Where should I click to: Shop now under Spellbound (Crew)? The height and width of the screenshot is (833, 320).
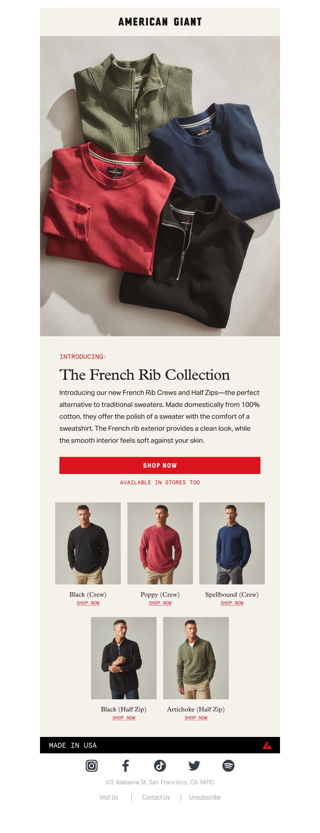(x=232, y=603)
